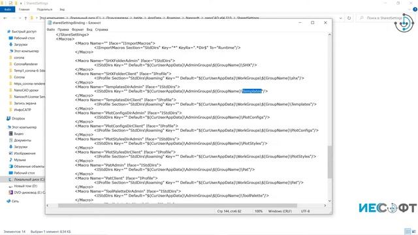418x235 pixels.
Task: Click Windows (CRLF) in Notepad status bar
Action: click(x=280, y=211)
